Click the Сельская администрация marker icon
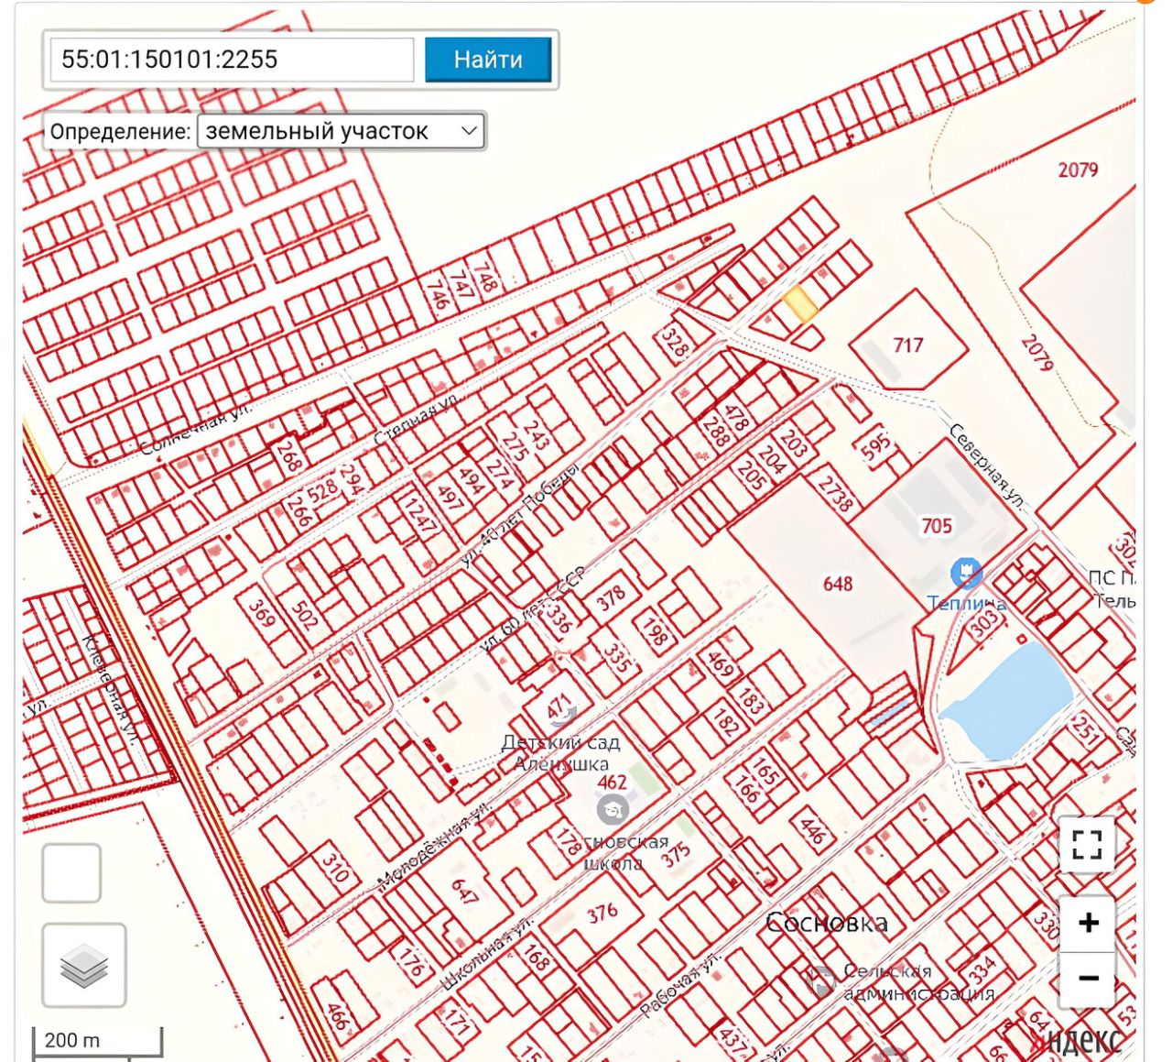 (x=822, y=980)
